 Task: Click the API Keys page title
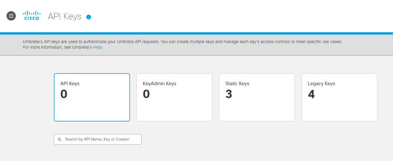(x=64, y=17)
